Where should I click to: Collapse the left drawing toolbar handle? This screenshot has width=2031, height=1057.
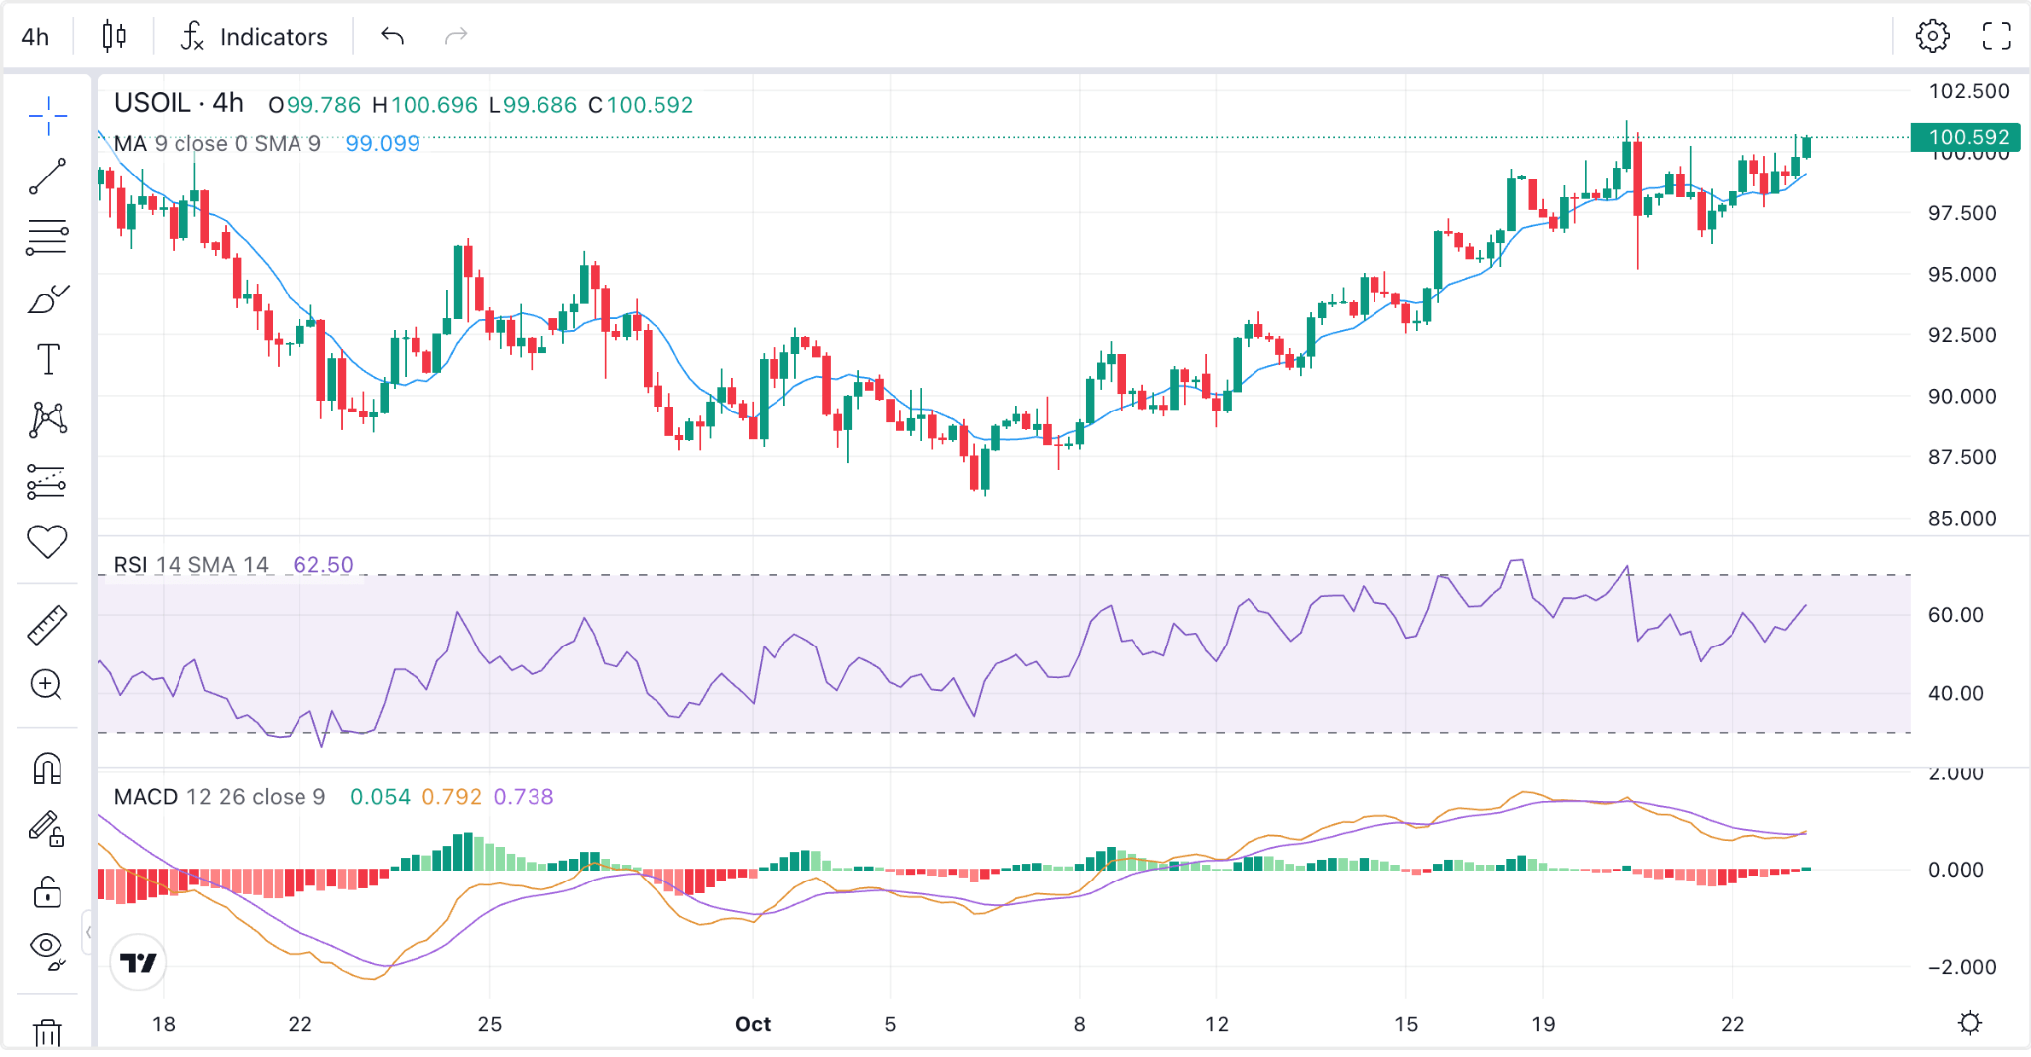click(89, 932)
